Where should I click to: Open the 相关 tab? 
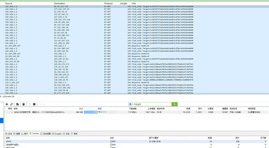point(74,134)
